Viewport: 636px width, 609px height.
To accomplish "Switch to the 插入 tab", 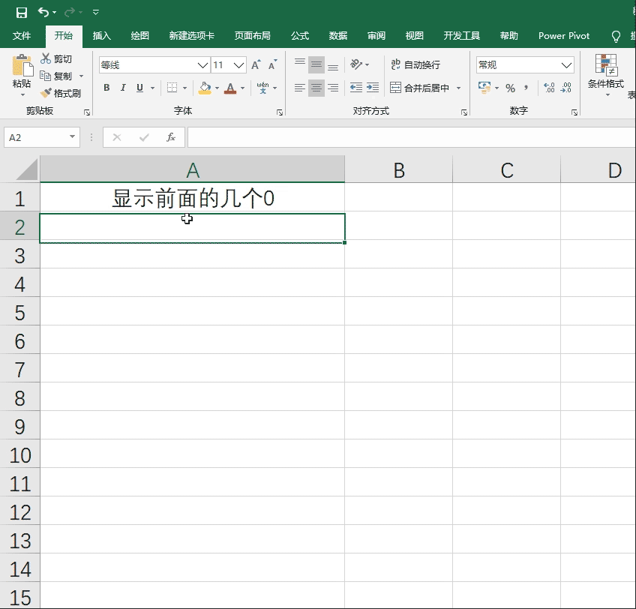I will [101, 36].
